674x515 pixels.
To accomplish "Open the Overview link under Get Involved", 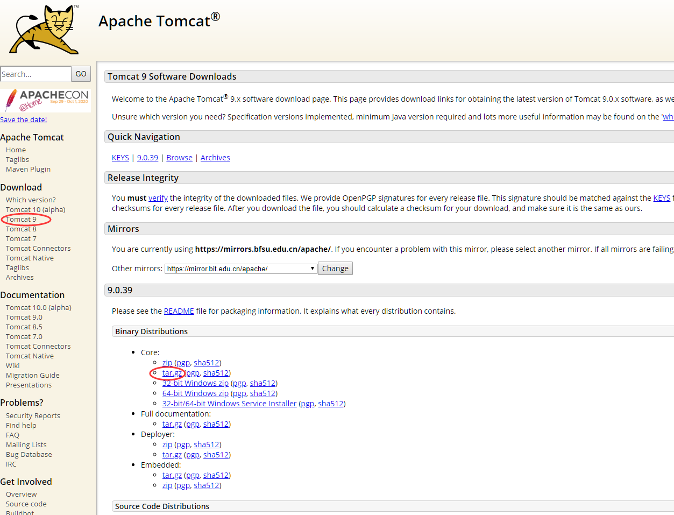I will click(x=22, y=494).
